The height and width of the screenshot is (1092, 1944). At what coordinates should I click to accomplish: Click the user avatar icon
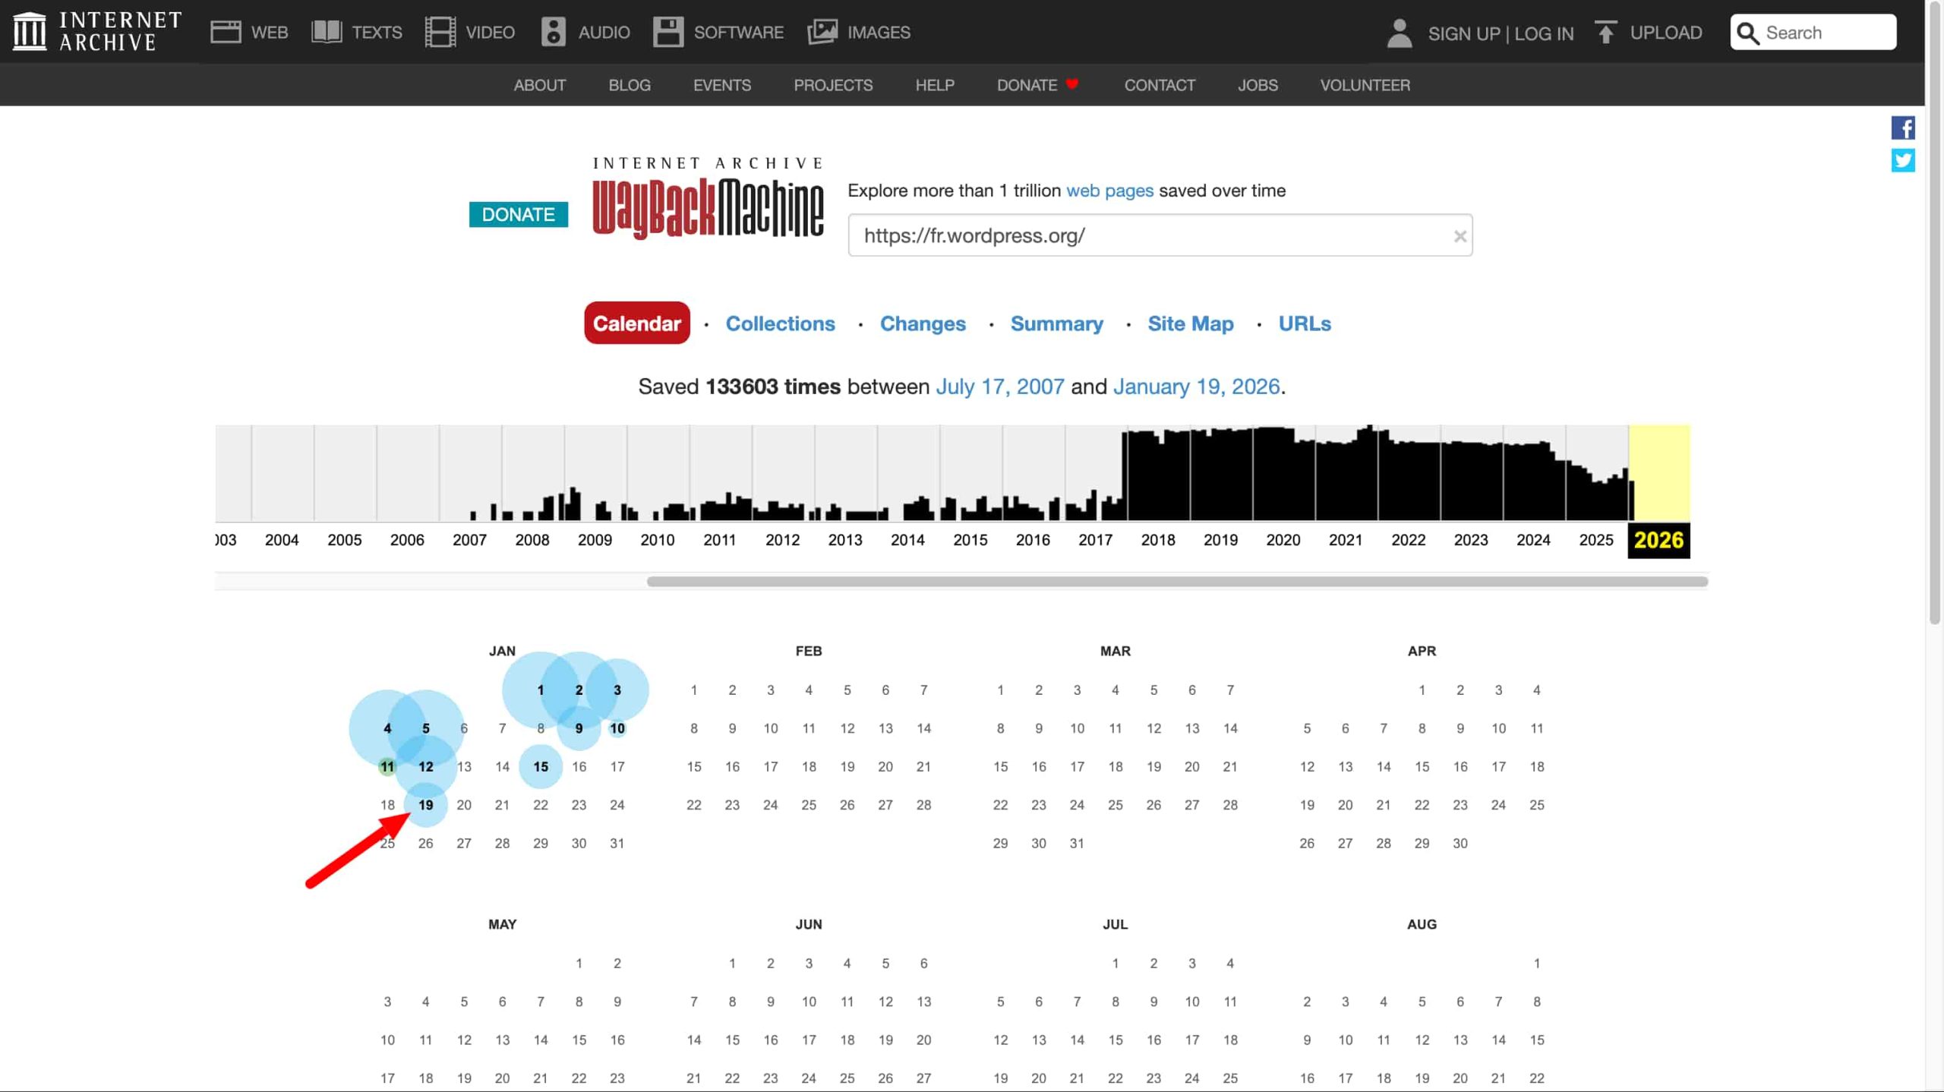(1400, 33)
